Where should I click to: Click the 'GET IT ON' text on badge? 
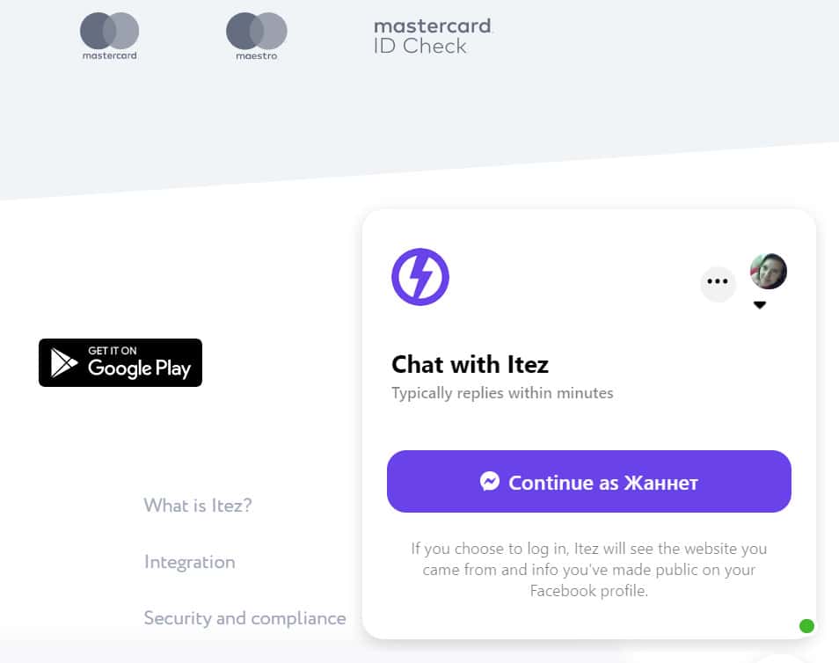click(x=113, y=351)
